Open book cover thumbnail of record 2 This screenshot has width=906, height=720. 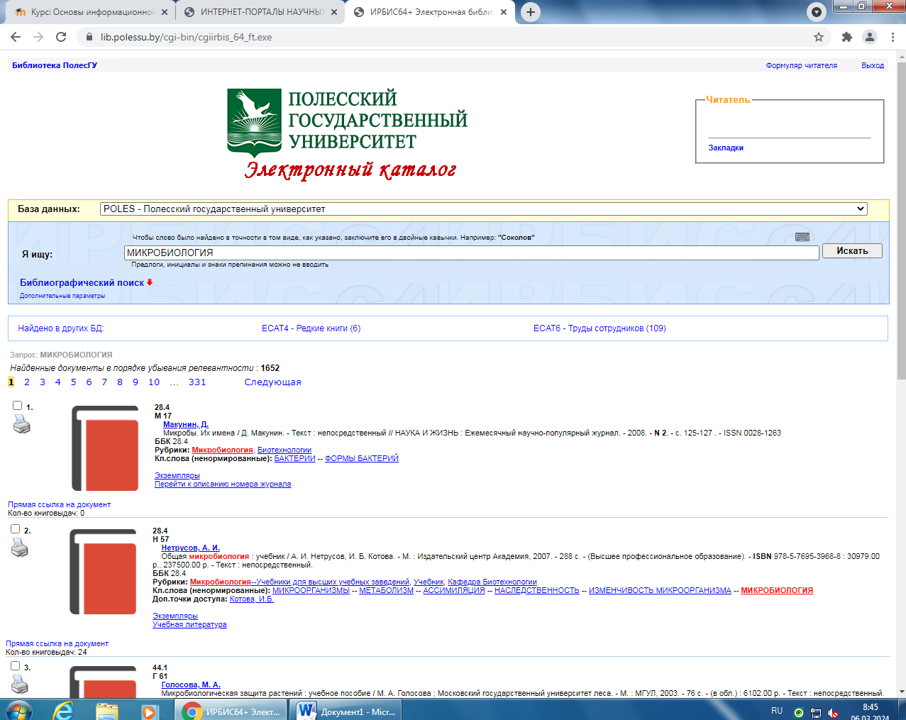coord(103,572)
